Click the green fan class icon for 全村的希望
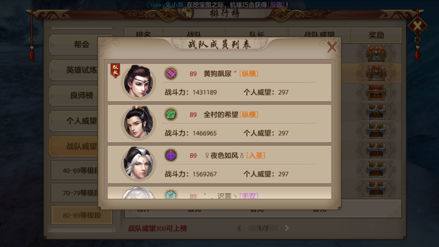The image size is (439, 247). click(171, 115)
